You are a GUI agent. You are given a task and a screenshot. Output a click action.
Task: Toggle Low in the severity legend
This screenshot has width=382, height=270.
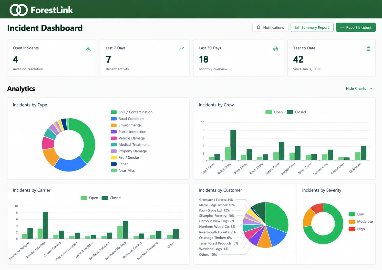pyautogui.click(x=356, y=214)
